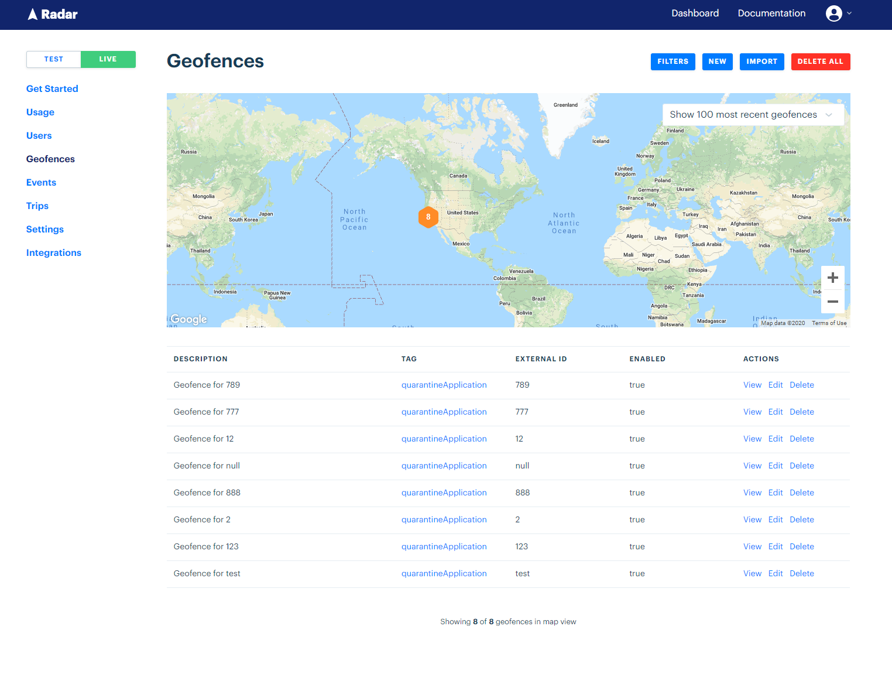Navigate to Usage in the sidebar
892x691 pixels.
click(40, 112)
